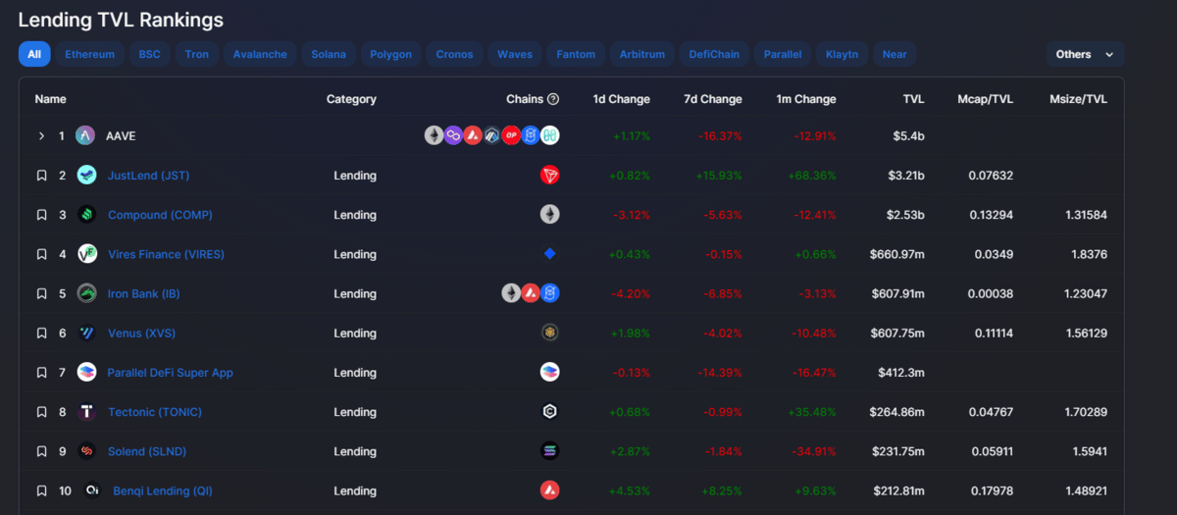Filter rankings by Waves
Image resolution: width=1177 pixels, height=515 pixels.
514,54
